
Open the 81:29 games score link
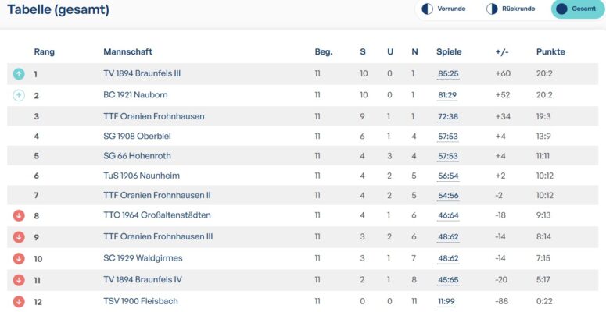[448, 95]
